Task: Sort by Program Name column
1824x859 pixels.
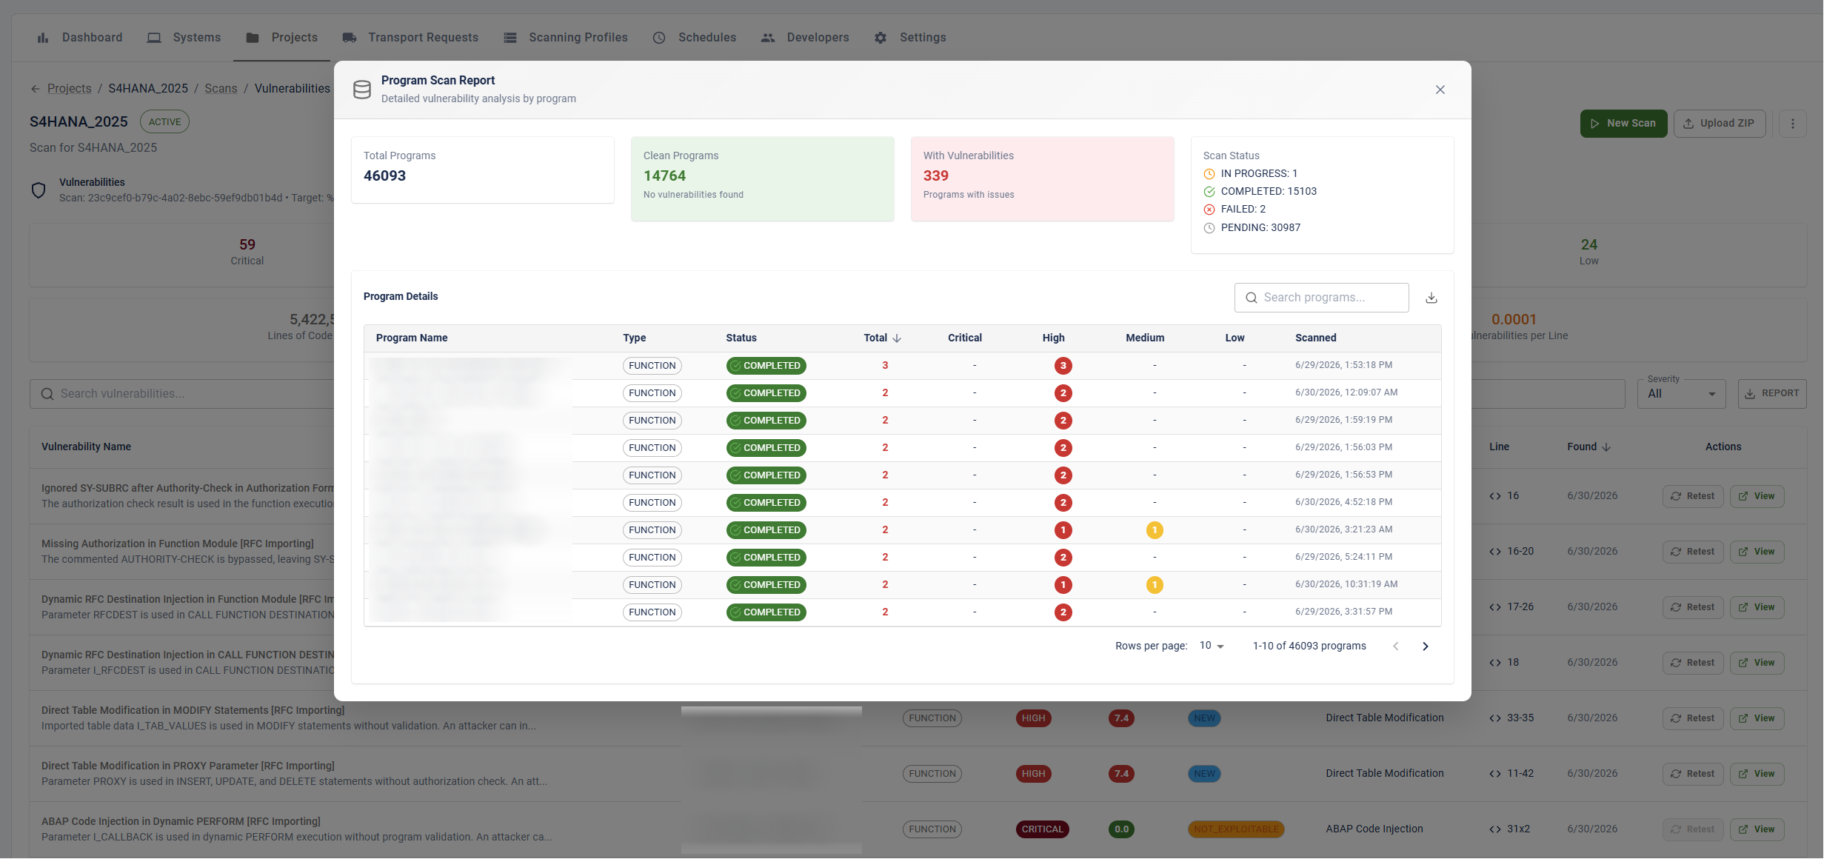Action: pyautogui.click(x=412, y=338)
